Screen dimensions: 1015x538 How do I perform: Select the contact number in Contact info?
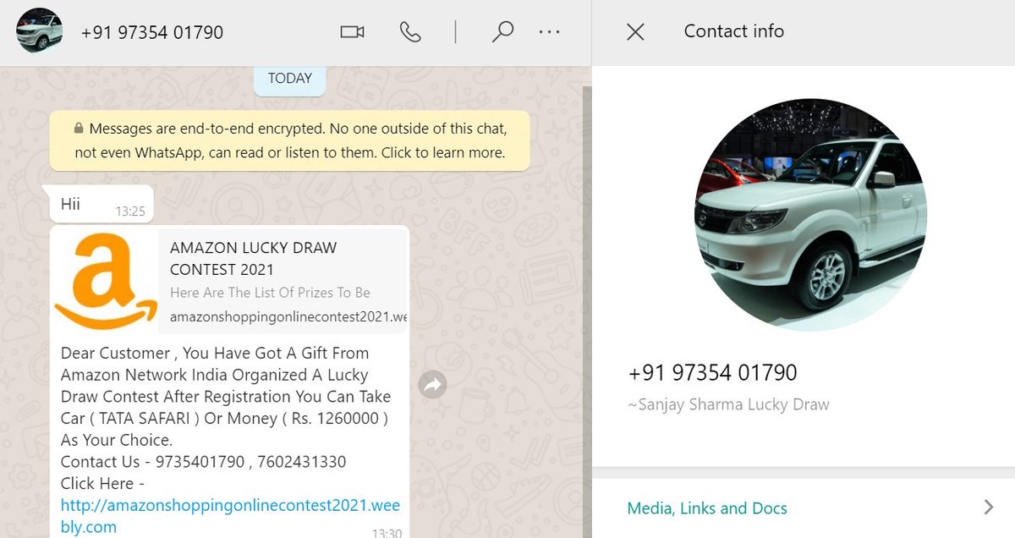(x=712, y=373)
